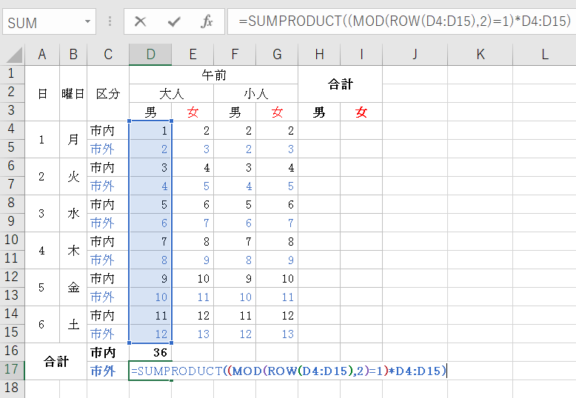Click cell D15 showing 12
The image size is (576, 398).
coord(150,334)
